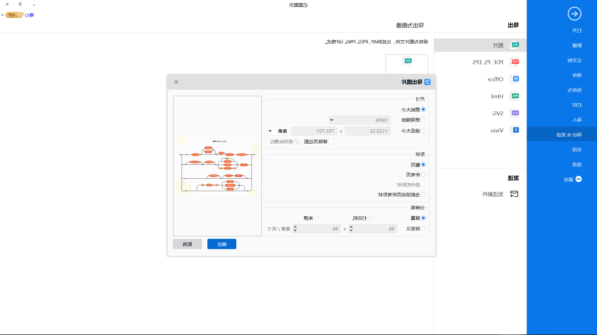Click the 1122.52 width input field
Viewport: 597px width, 335px height.
coord(368,131)
